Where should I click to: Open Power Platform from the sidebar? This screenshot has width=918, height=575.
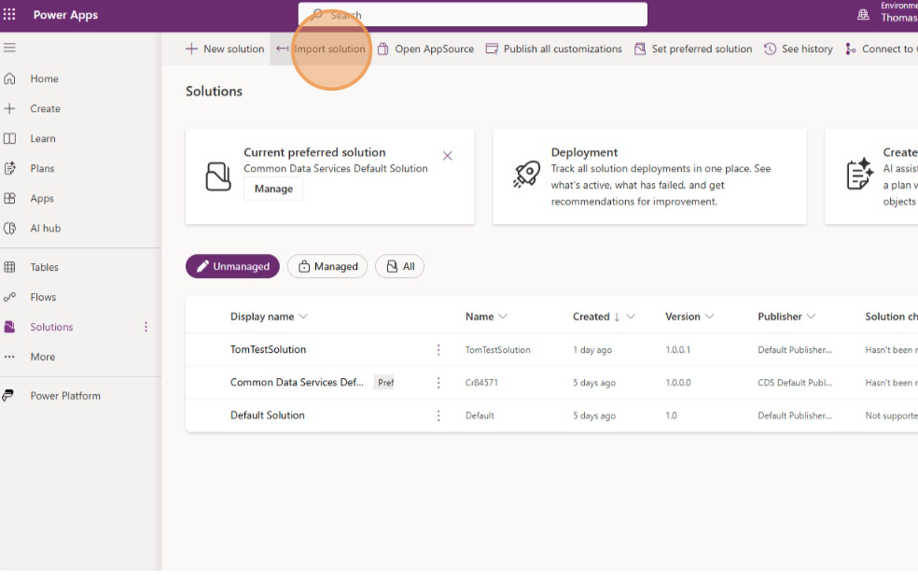point(65,396)
